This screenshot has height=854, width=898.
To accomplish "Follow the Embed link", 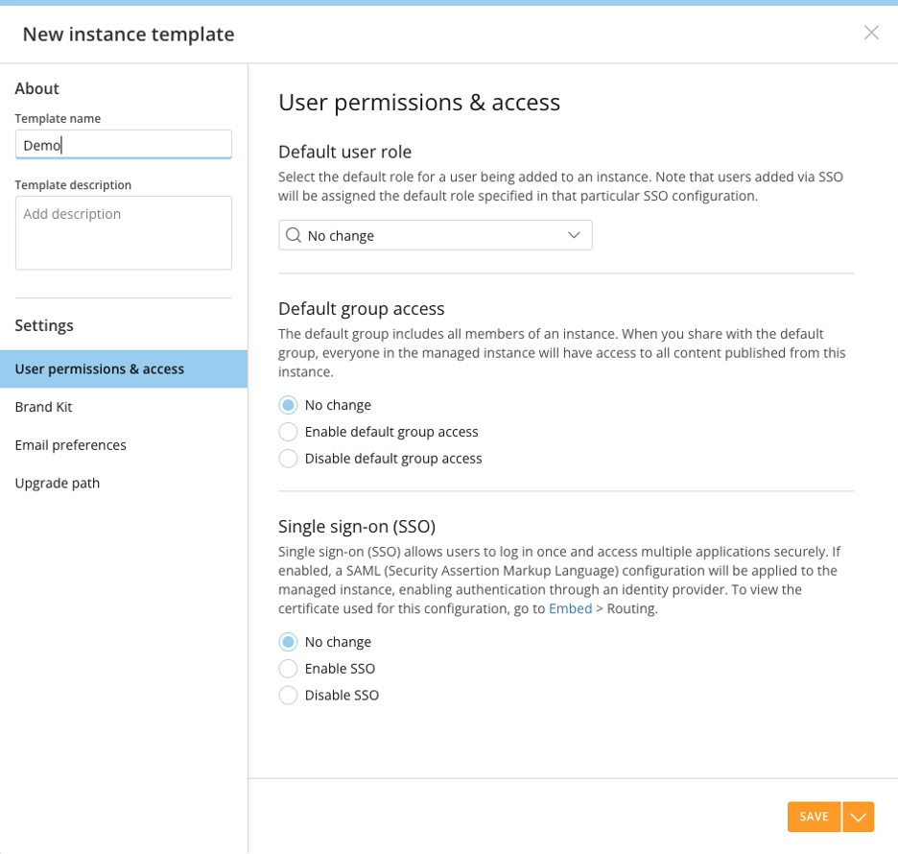I will click(570, 608).
